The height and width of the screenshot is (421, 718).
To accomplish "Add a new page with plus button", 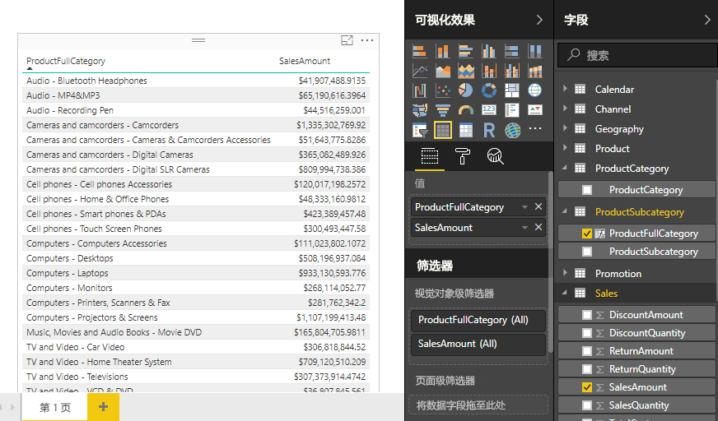I will click(103, 407).
